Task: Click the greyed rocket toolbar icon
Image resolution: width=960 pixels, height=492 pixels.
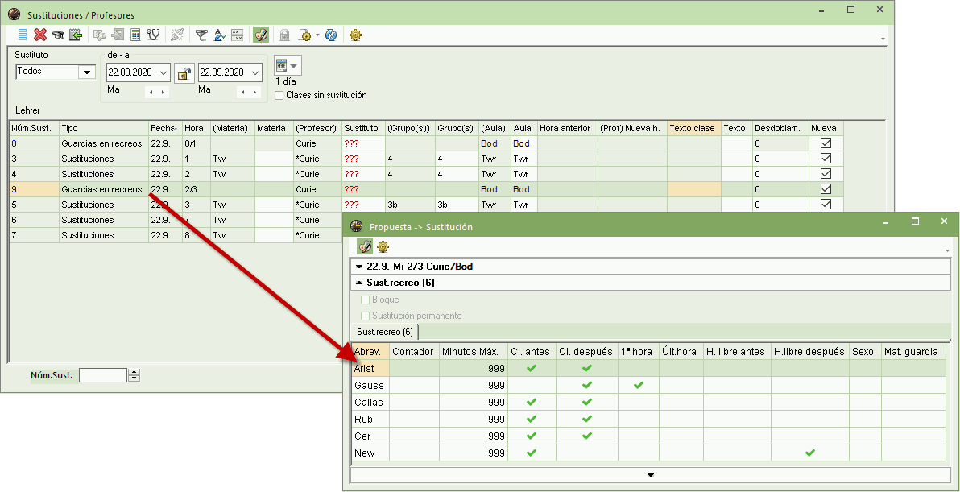Action: click(177, 35)
